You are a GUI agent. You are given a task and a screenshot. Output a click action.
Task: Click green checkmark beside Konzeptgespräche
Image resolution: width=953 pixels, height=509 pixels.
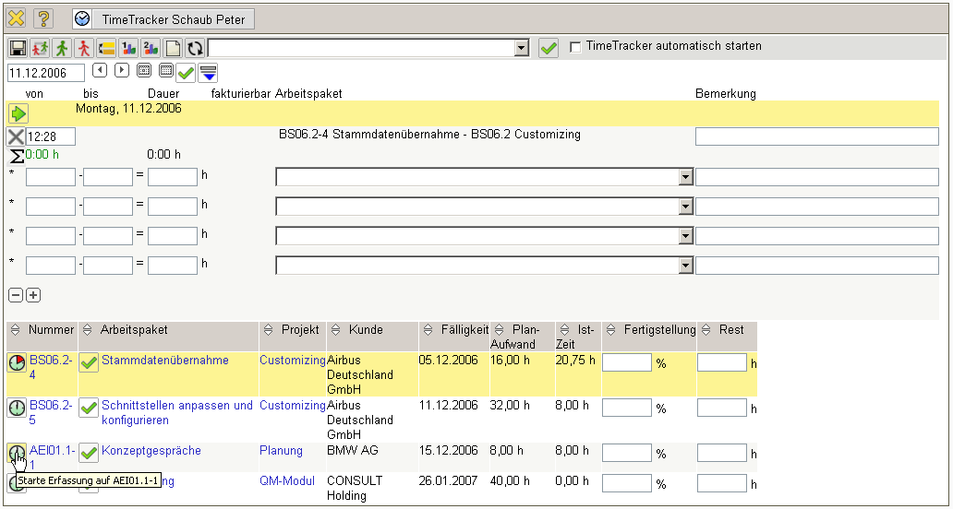89,453
